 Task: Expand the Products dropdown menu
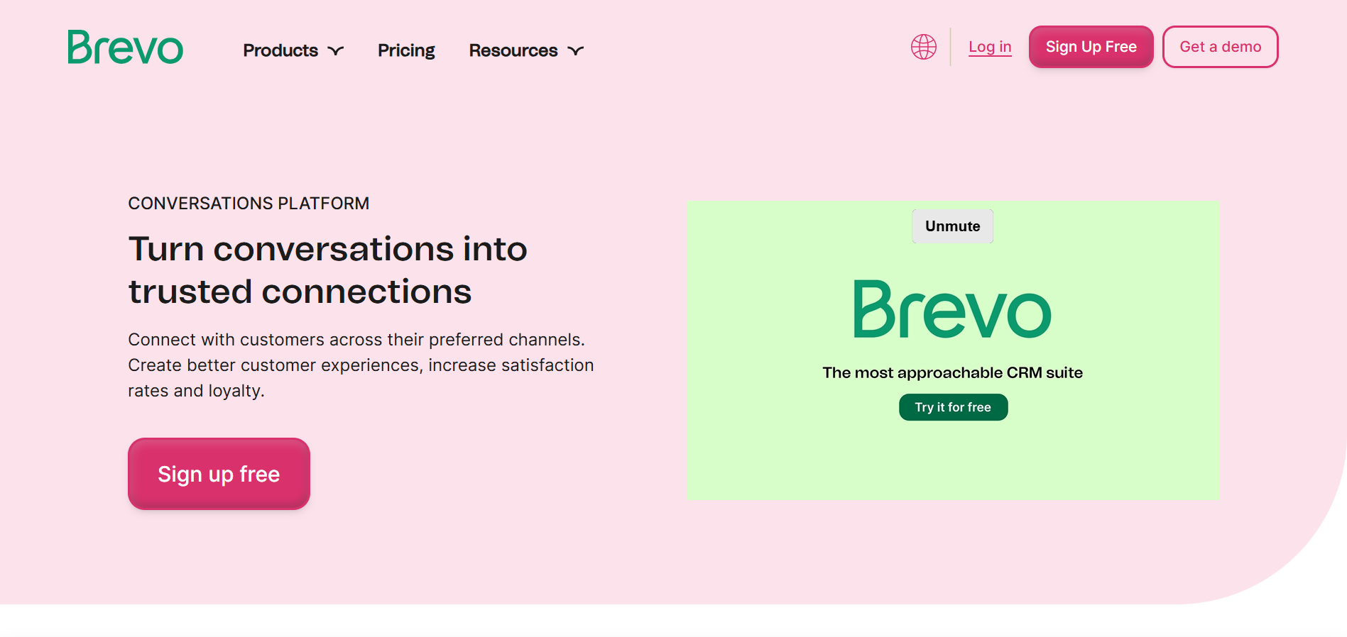coord(293,50)
